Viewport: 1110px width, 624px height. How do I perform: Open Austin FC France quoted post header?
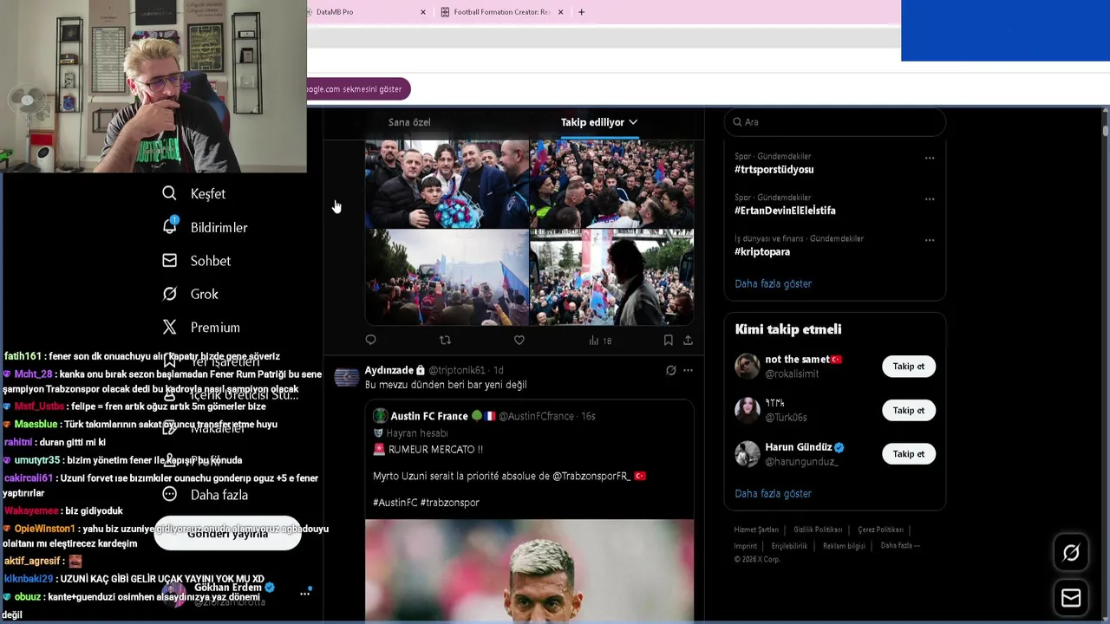tap(484, 416)
